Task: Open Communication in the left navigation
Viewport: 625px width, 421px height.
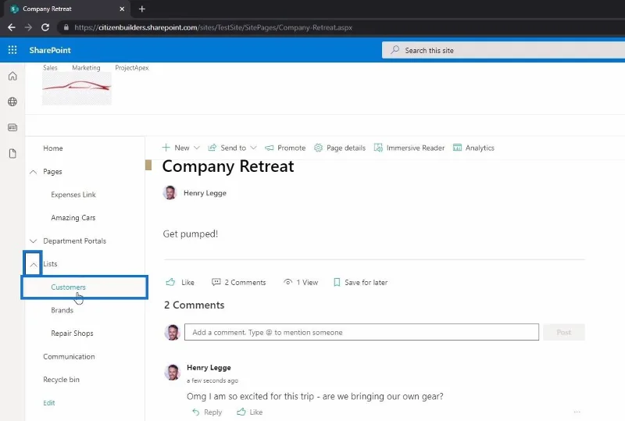Action: (x=69, y=356)
